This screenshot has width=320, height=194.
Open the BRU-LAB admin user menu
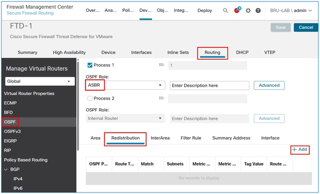tap(291, 10)
